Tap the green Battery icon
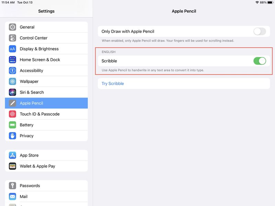 pos(12,125)
